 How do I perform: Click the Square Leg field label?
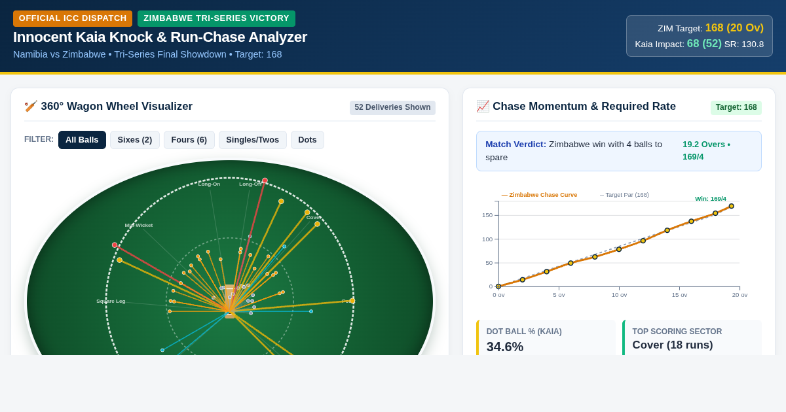pyautogui.click(x=111, y=301)
